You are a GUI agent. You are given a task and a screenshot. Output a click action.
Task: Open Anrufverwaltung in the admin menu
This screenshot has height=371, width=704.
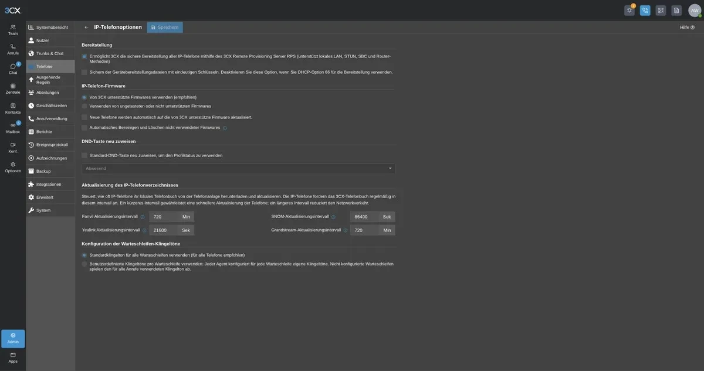pyautogui.click(x=50, y=118)
